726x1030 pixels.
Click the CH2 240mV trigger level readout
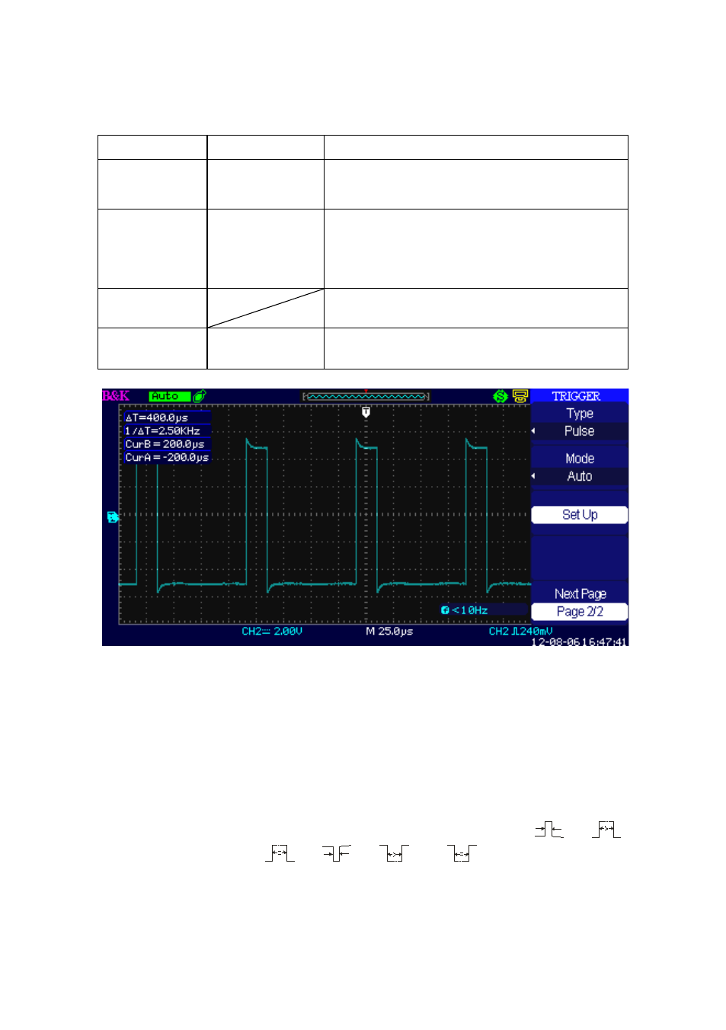tap(520, 632)
